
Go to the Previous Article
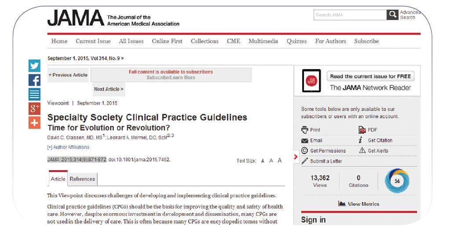click(68, 75)
